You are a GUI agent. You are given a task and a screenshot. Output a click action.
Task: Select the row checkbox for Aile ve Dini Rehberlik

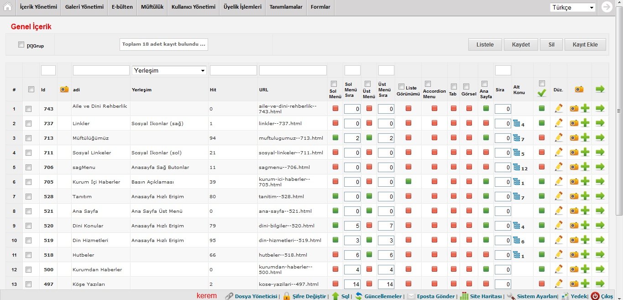tap(28, 109)
